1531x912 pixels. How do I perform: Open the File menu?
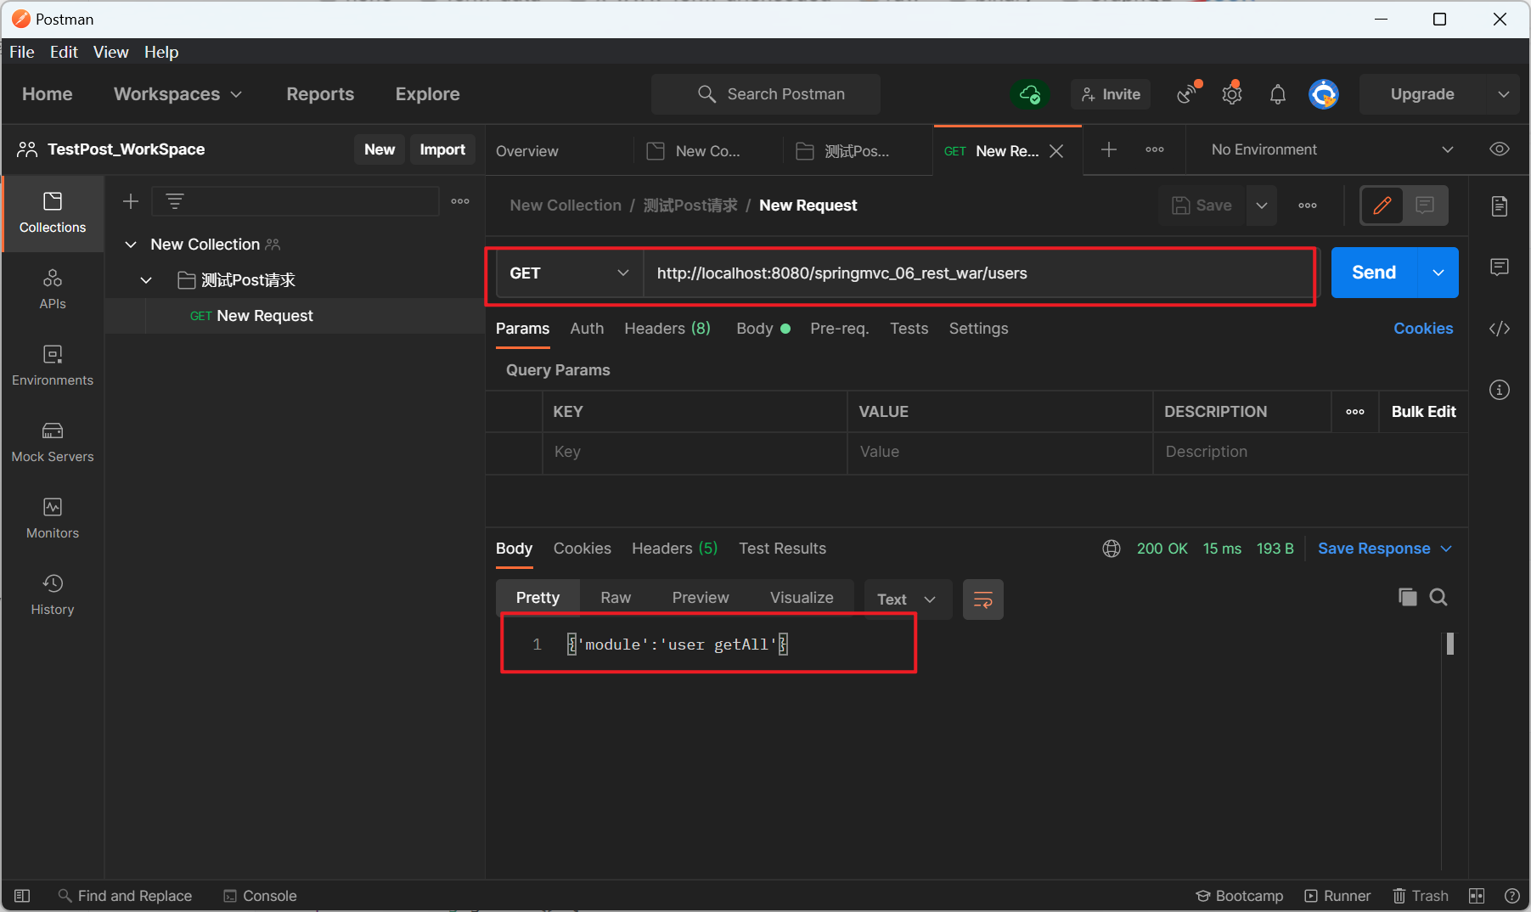click(22, 52)
